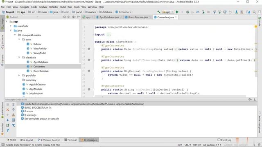Attach debugger to Android process icon
This screenshot has width=262, height=147.
[x=203, y=12]
